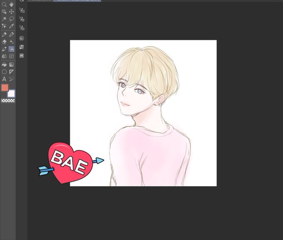Select the Text tool
The image size is (283, 240).
[4, 79]
